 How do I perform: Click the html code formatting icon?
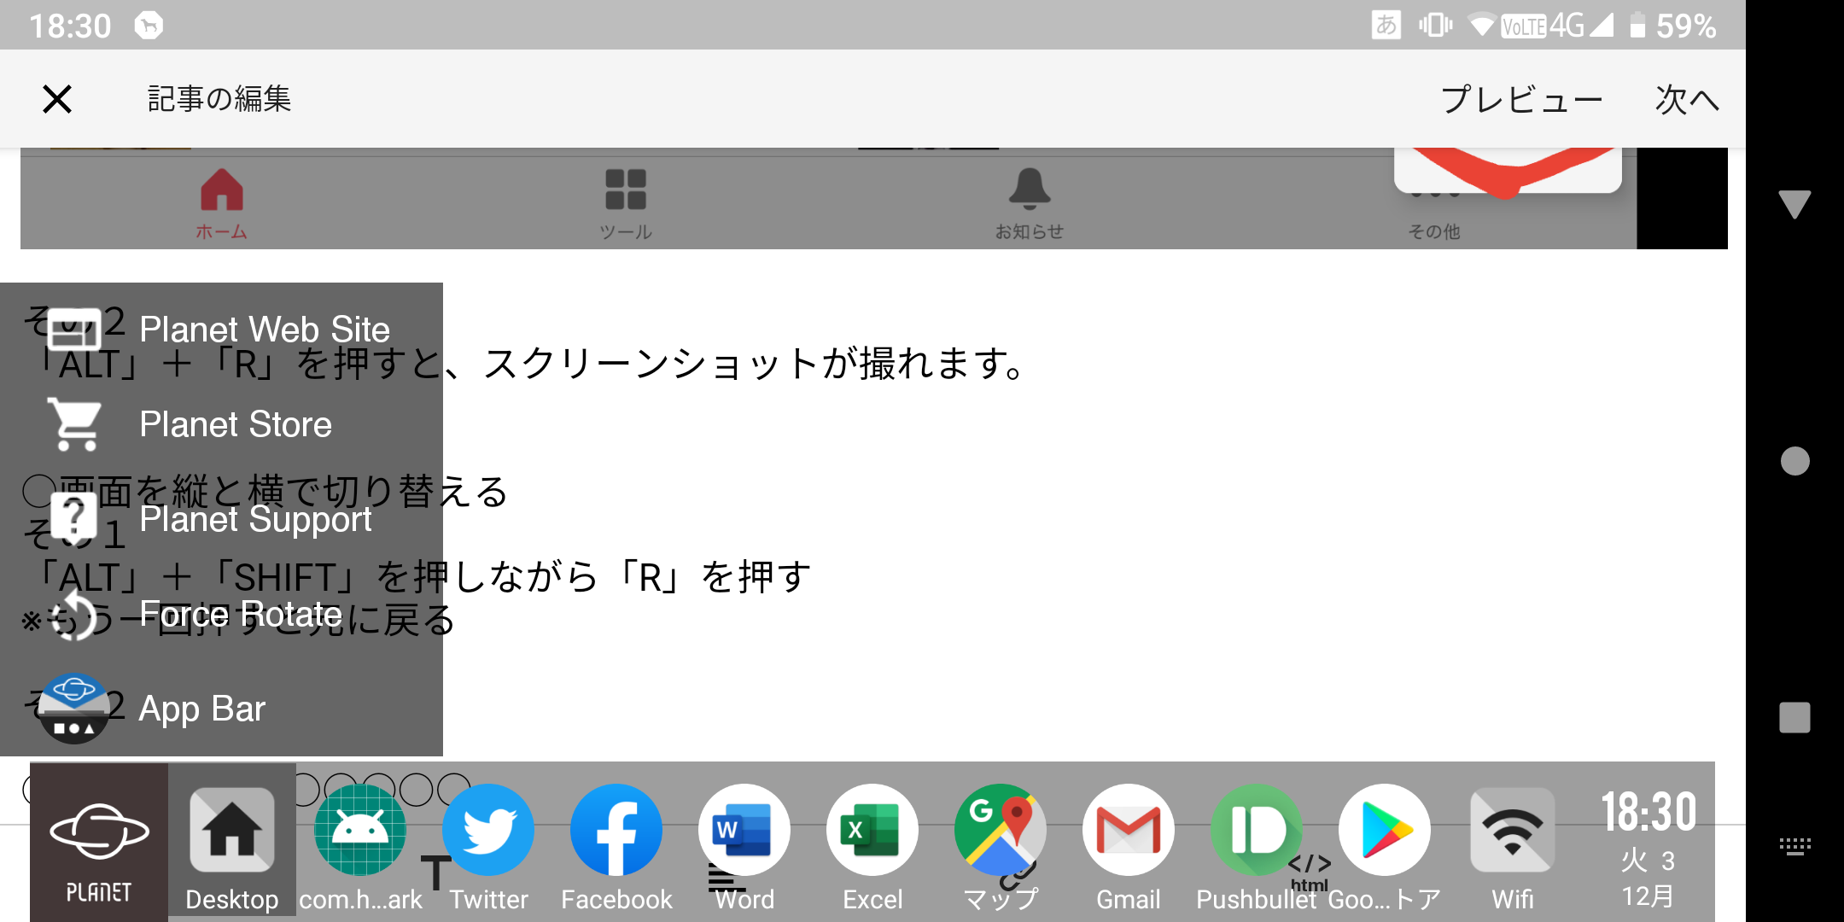(x=1309, y=872)
